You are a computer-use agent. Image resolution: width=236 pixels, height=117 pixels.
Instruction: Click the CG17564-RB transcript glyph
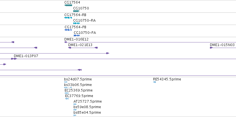68,18
